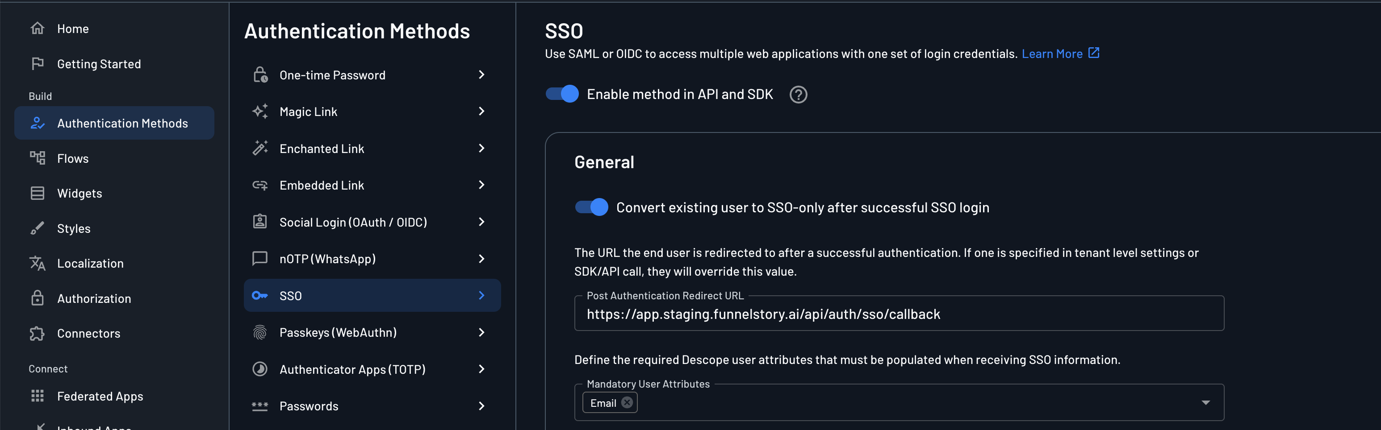
Task: Click the Widgets panel icon
Action: pos(38,193)
